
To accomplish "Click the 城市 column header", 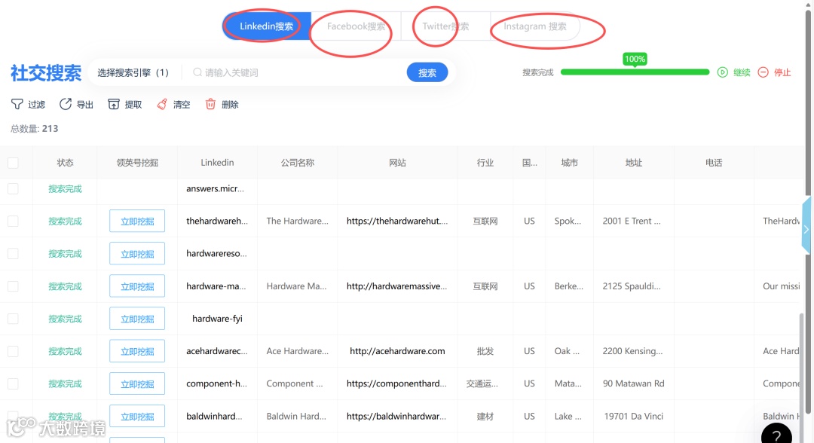I will (x=570, y=163).
